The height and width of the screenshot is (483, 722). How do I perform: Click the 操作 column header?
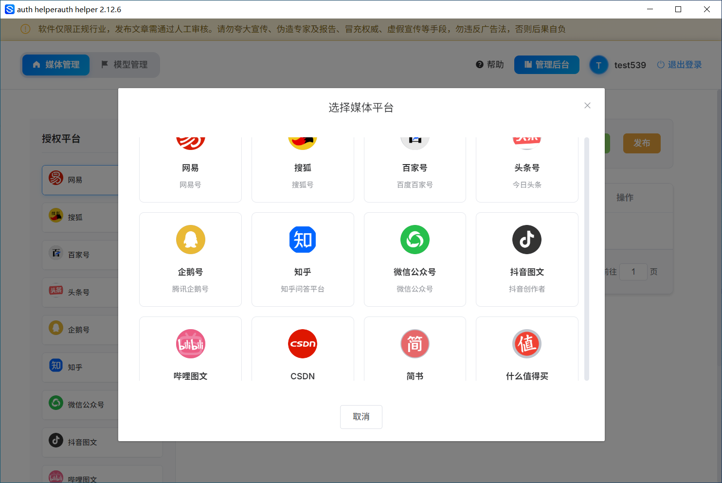coord(625,198)
